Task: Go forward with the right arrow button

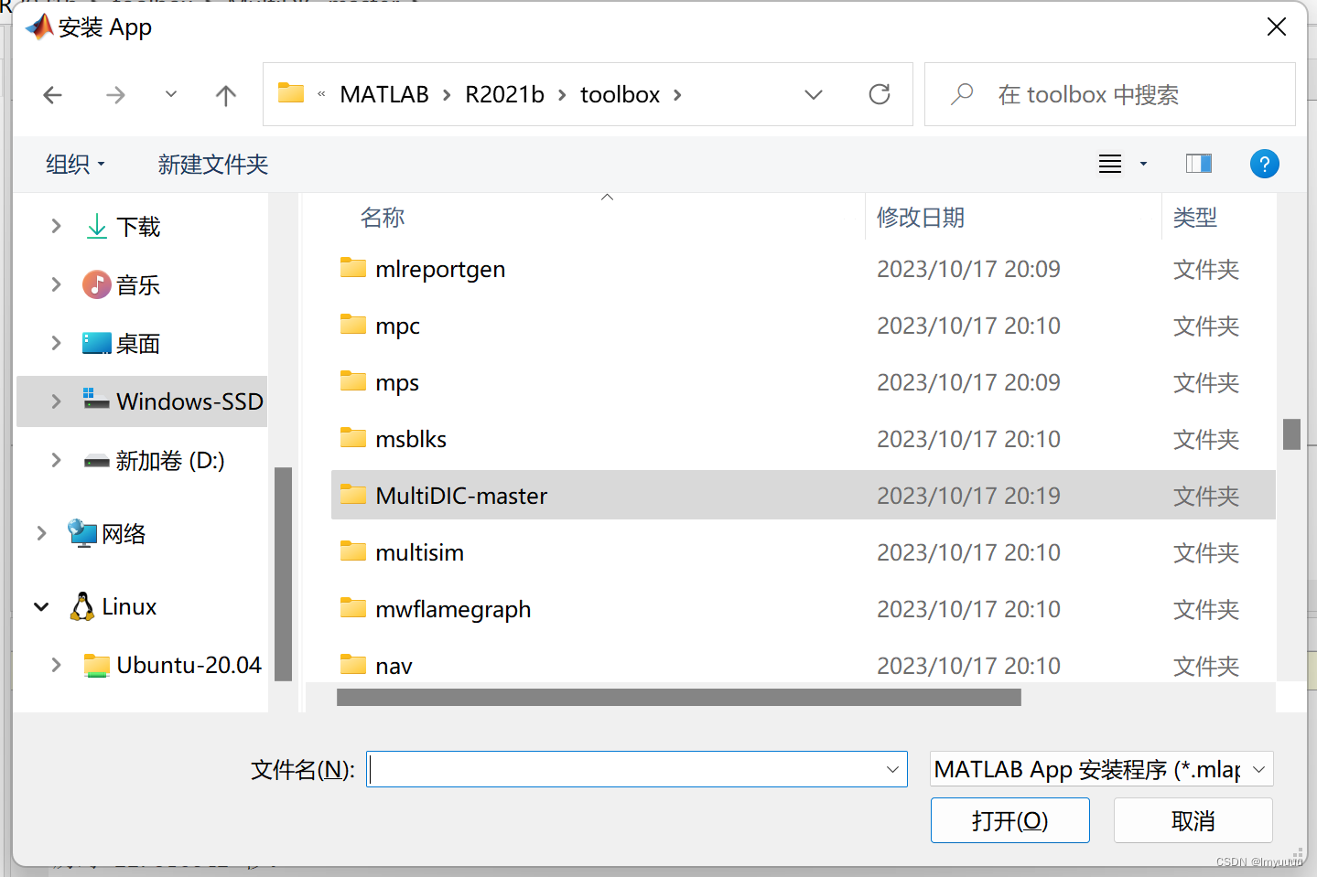Action: tap(115, 95)
